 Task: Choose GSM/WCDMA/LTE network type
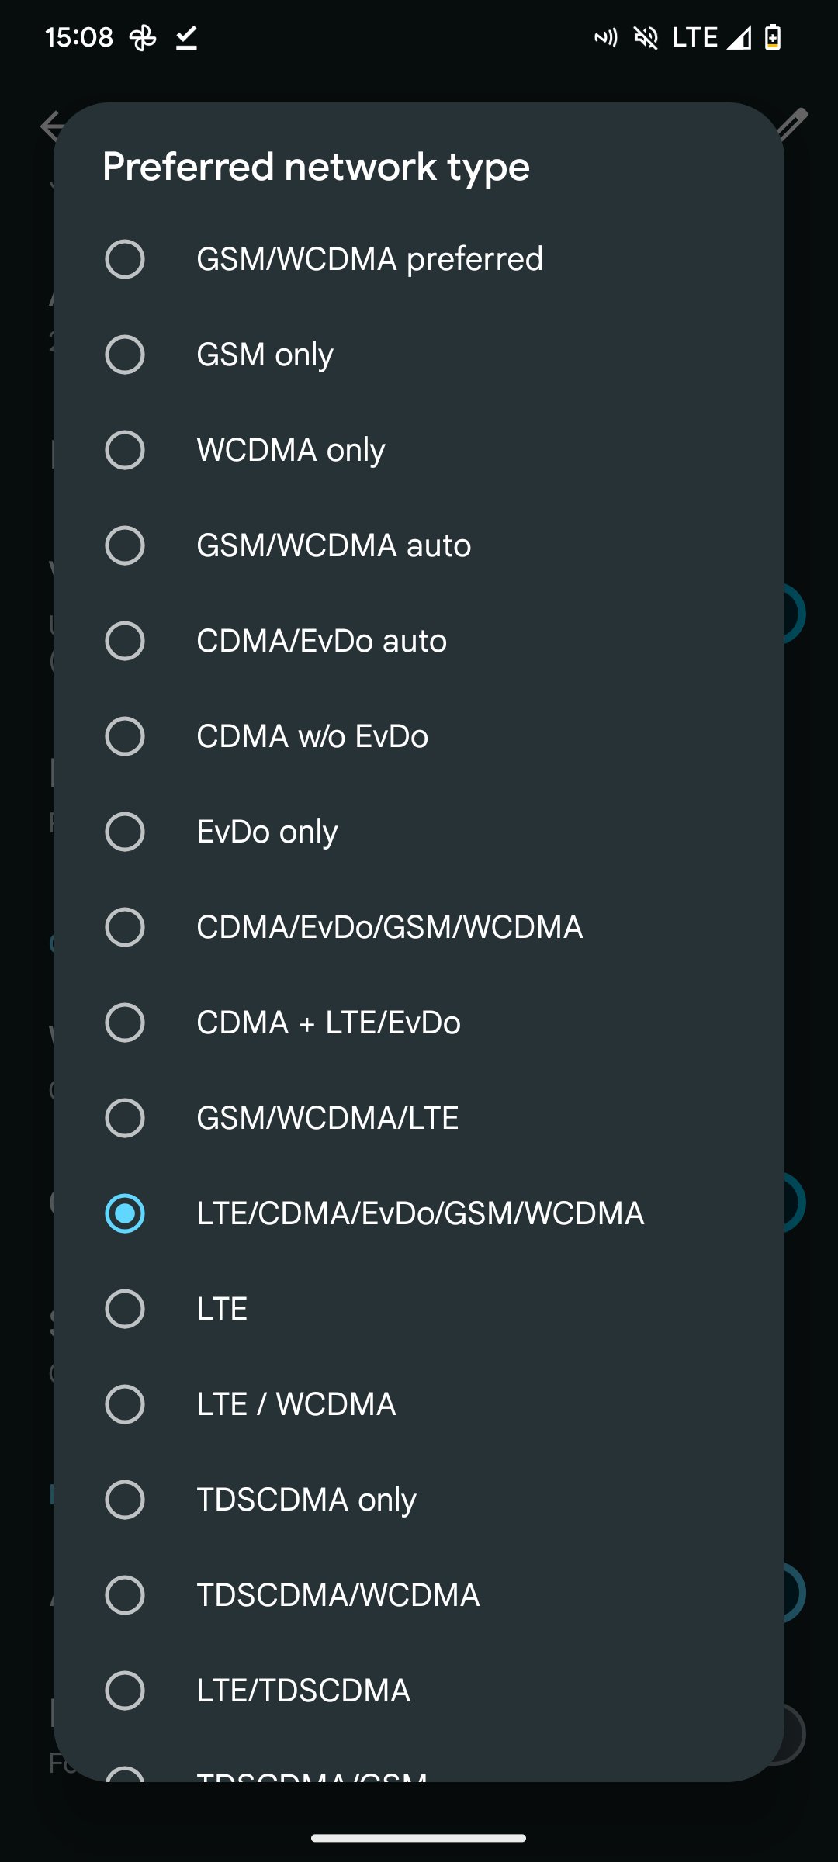[125, 1118]
